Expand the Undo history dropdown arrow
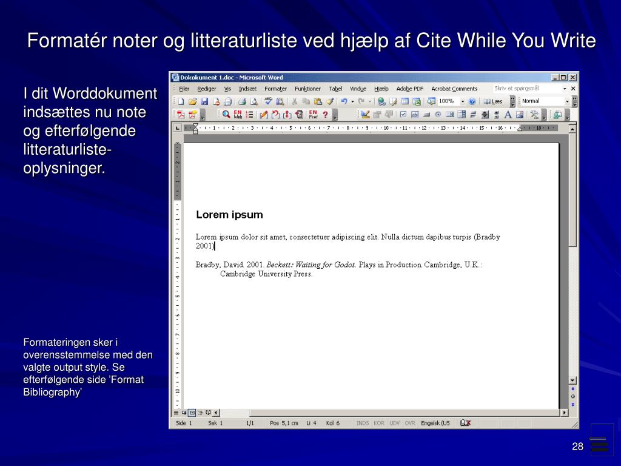This screenshot has width=621, height=466. click(x=352, y=101)
